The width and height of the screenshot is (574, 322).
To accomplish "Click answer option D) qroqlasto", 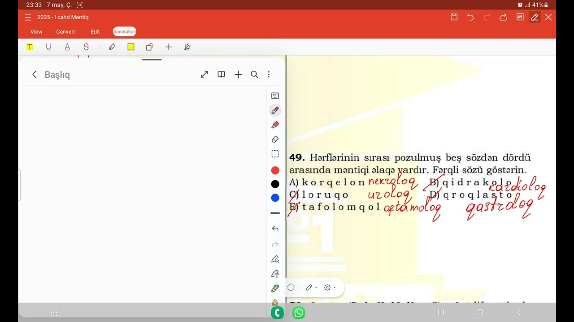I will (x=471, y=195).
